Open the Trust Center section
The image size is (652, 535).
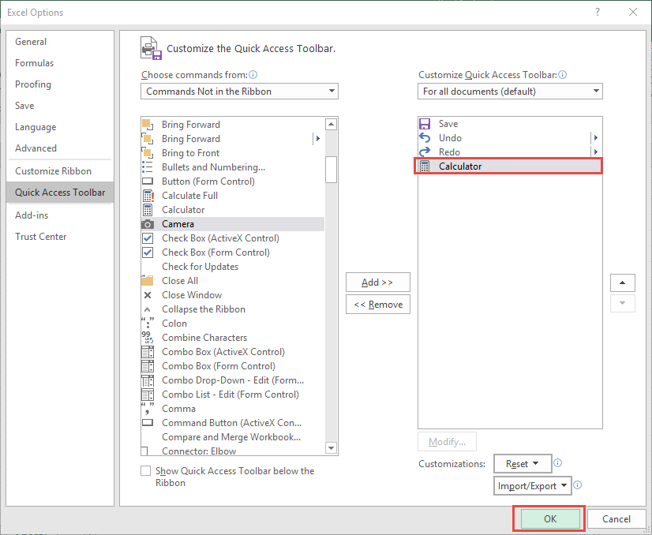[x=41, y=236]
